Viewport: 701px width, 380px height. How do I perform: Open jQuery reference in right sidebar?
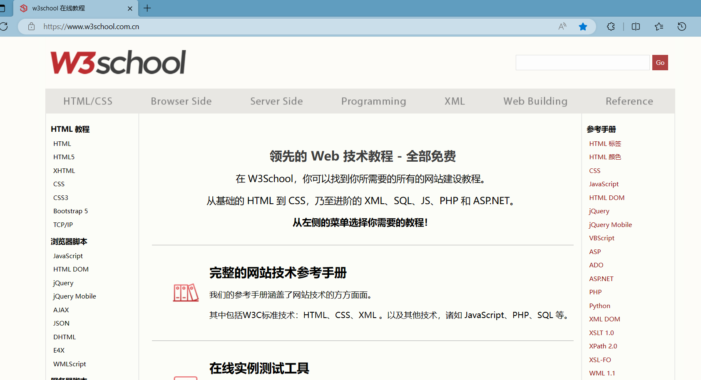599,211
